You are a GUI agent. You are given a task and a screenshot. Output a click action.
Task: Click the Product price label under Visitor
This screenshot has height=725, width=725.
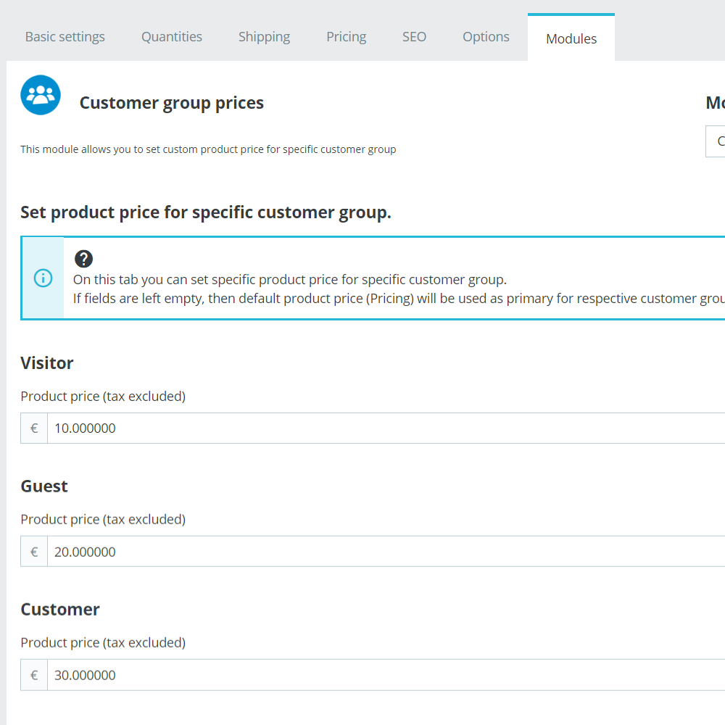coord(103,397)
